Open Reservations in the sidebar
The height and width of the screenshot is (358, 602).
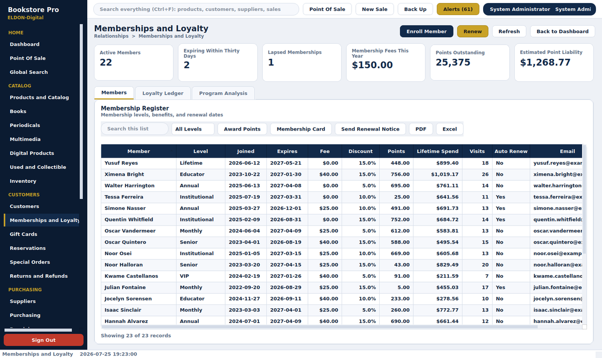pyautogui.click(x=41, y=248)
